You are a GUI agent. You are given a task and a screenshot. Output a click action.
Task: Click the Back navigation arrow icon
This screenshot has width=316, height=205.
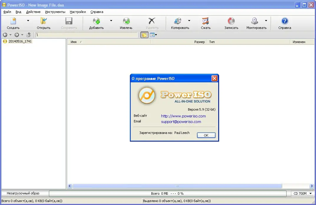tap(5, 35)
